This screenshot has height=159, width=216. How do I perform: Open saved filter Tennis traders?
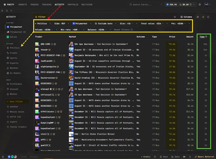(x=17, y=127)
